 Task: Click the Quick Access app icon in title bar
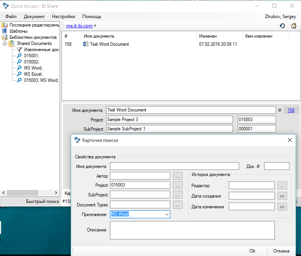(5, 6)
